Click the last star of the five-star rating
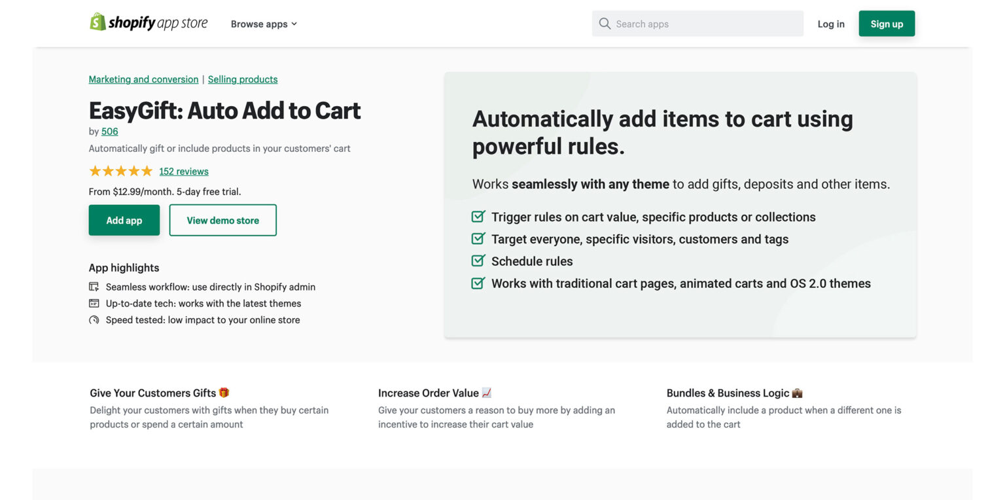Viewport: 1005px width, 500px height. click(148, 170)
